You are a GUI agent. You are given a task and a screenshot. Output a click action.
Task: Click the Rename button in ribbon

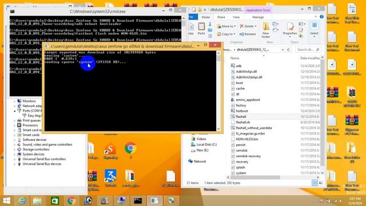pyautogui.click(x=248, y=34)
